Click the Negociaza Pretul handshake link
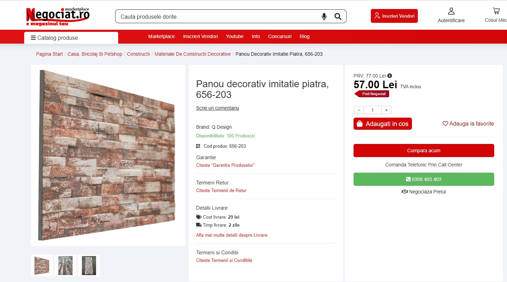 (424, 192)
